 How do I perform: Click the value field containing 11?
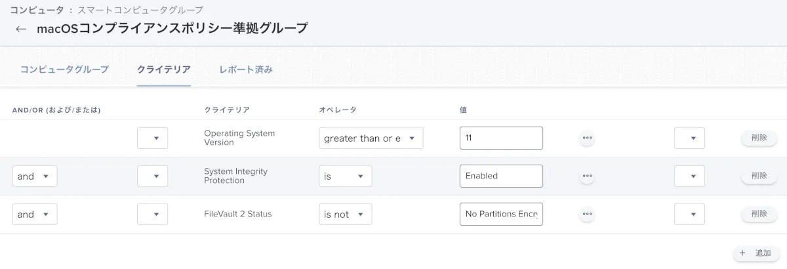[x=501, y=138]
